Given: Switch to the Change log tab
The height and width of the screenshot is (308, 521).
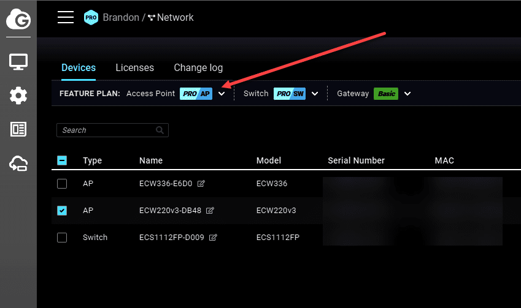Looking at the screenshot, I should [x=198, y=67].
